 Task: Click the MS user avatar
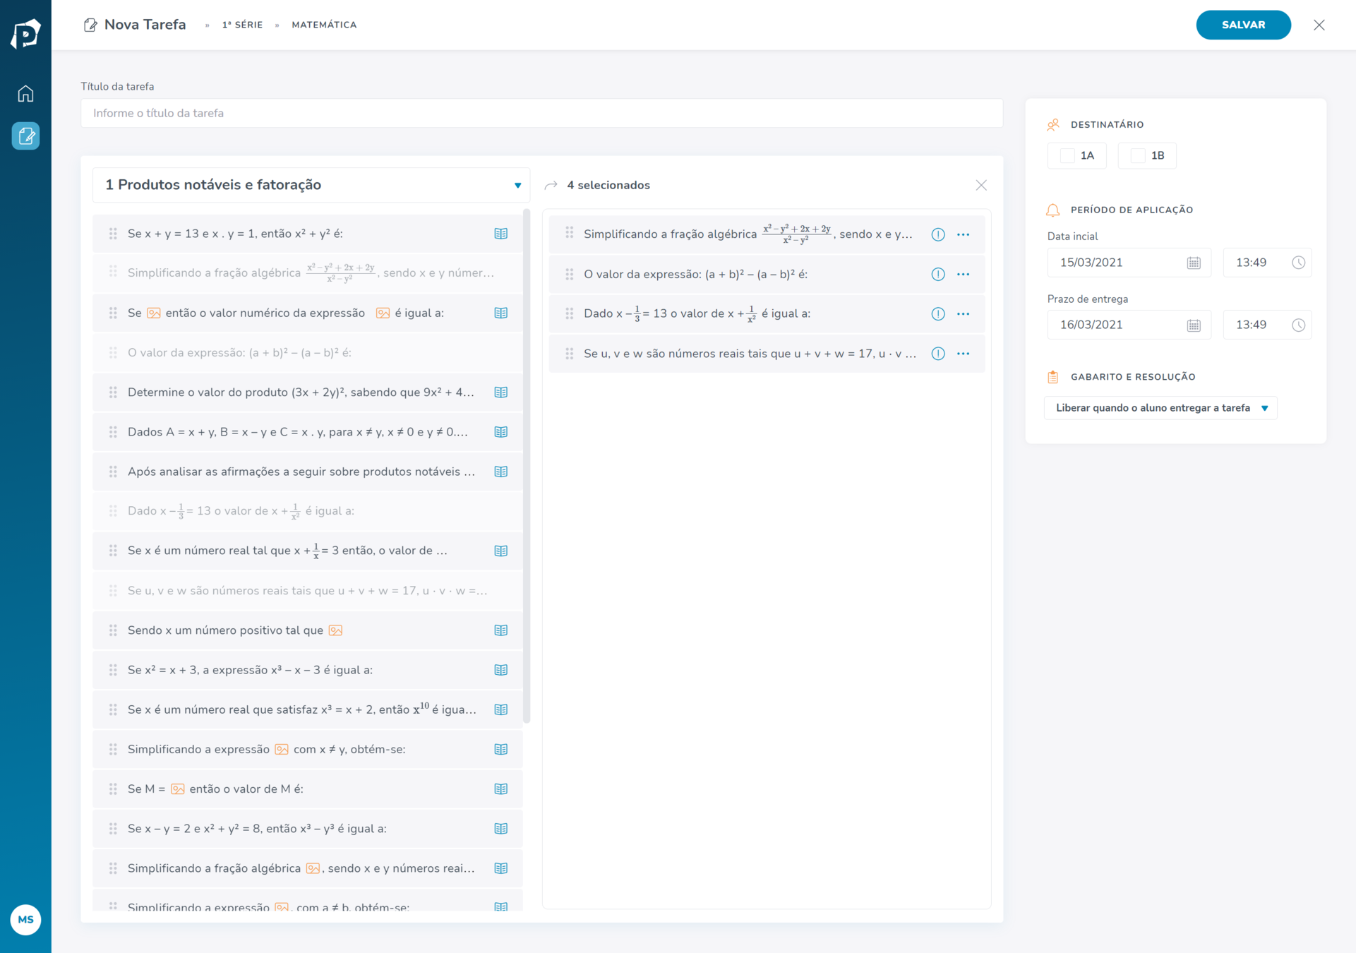tap(25, 919)
